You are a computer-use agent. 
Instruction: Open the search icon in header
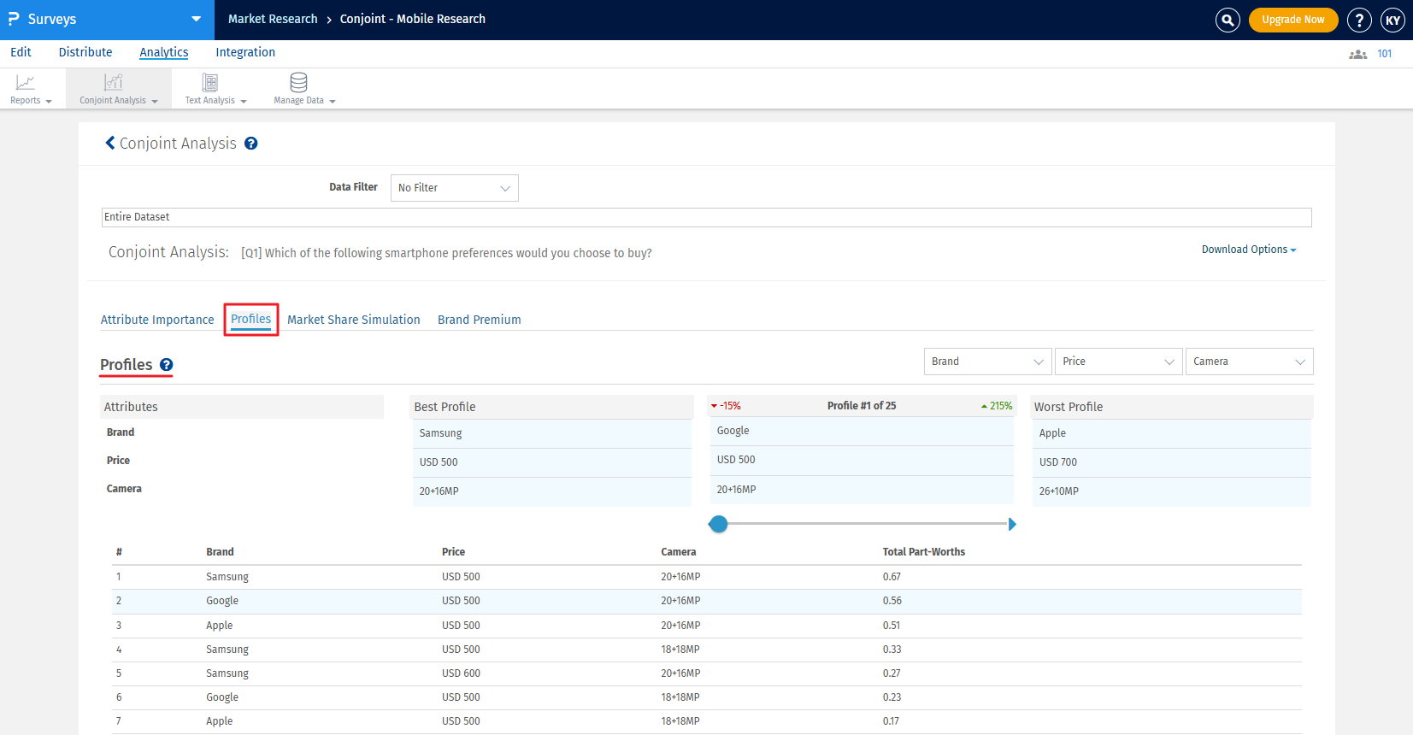coord(1228,20)
